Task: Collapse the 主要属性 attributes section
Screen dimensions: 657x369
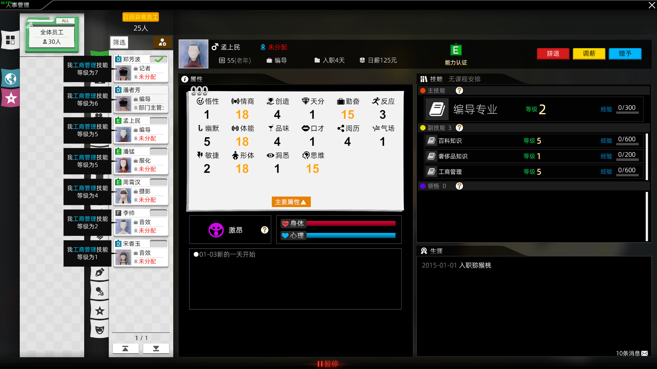Action: point(291,202)
